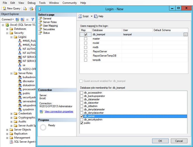Click the ellipsis button for Default Schema
The height and width of the screenshot is (147, 193).
(185, 34)
